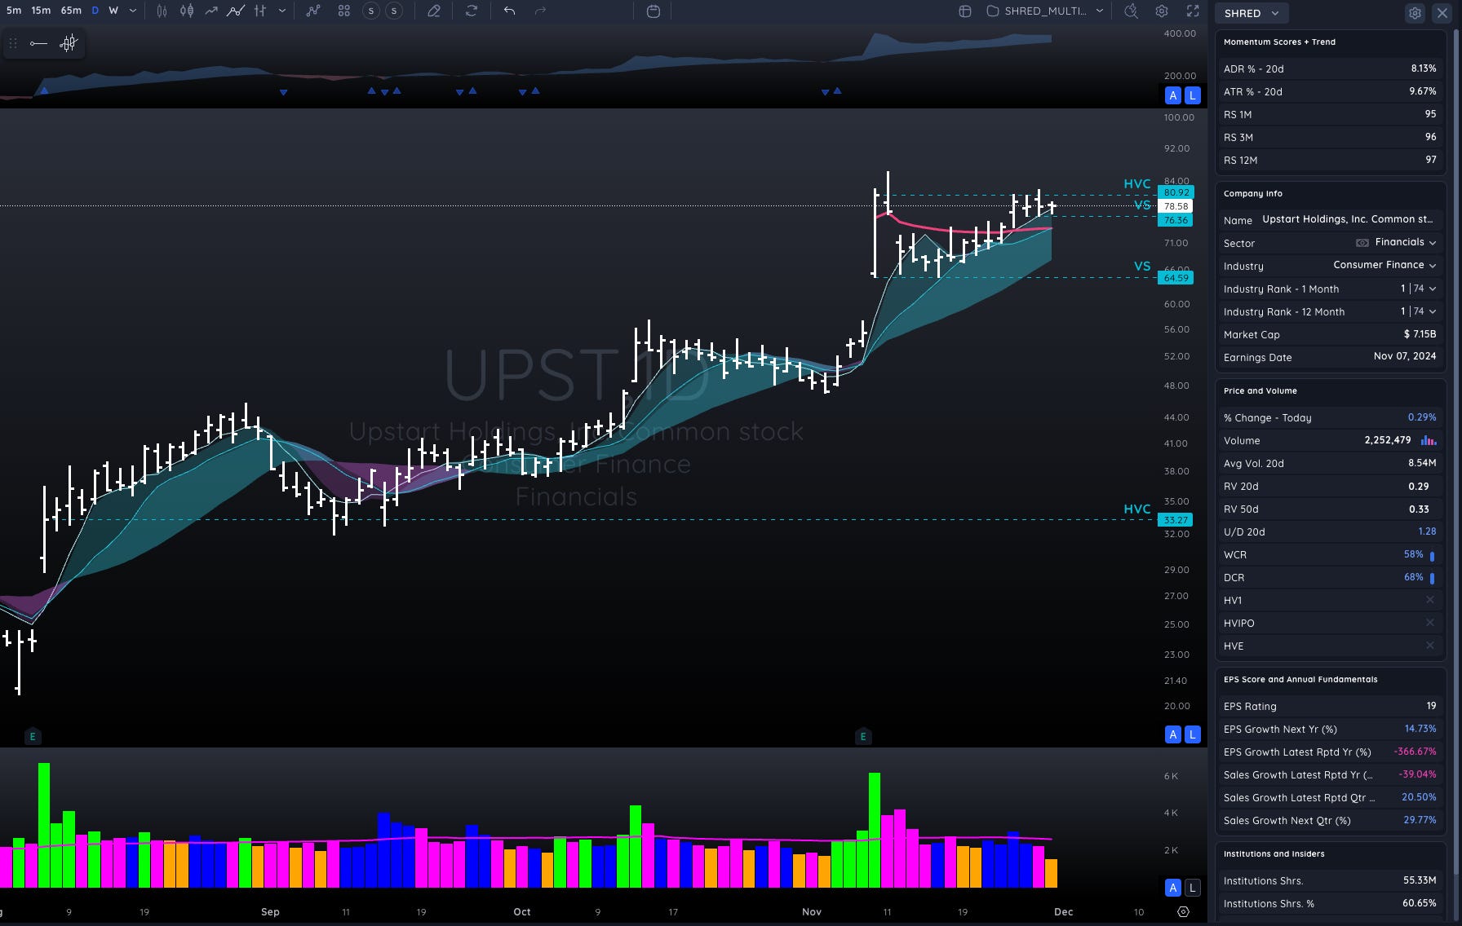The height and width of the screenshot is (926, 1462).
Task: Activate the eraser tool icon
Action: (434, 11)
